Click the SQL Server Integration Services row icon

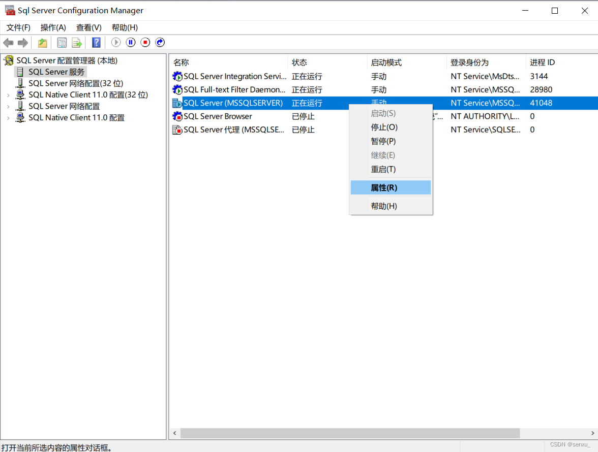tap(177, 77)
